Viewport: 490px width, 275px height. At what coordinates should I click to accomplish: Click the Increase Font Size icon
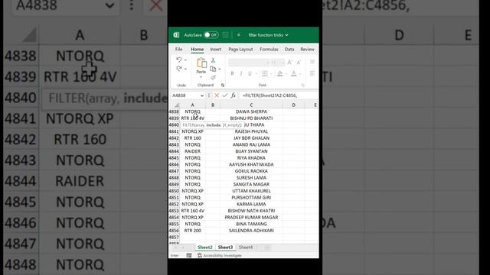289,63
